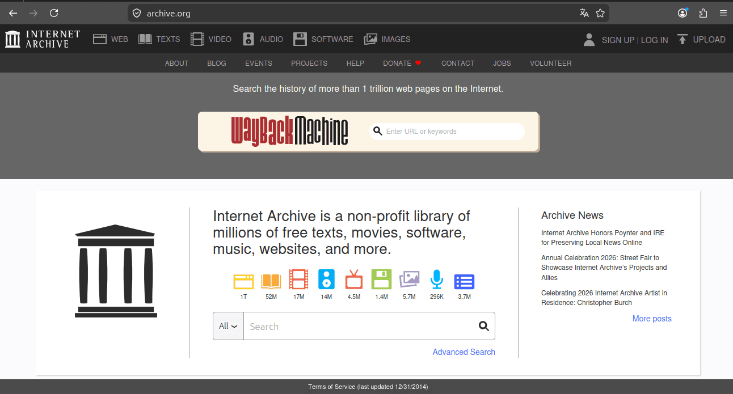Click the SIGN UP link

coord(618,40)
